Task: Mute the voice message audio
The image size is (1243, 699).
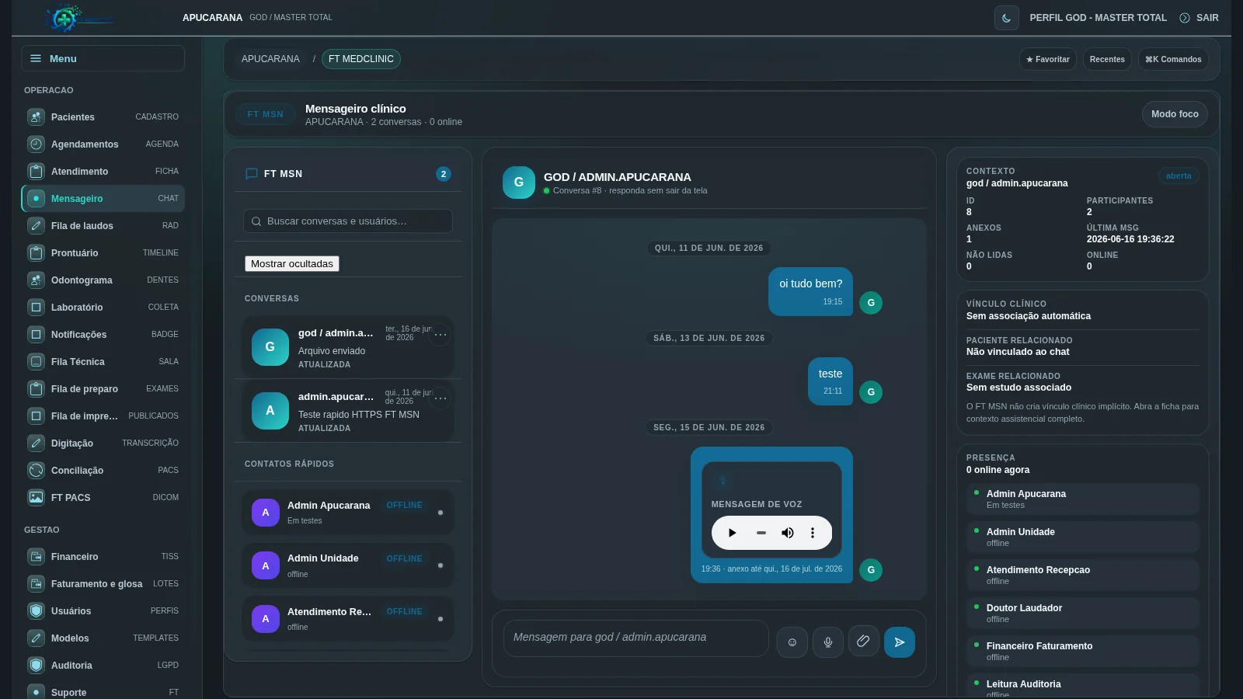Action: pos(787,533)
